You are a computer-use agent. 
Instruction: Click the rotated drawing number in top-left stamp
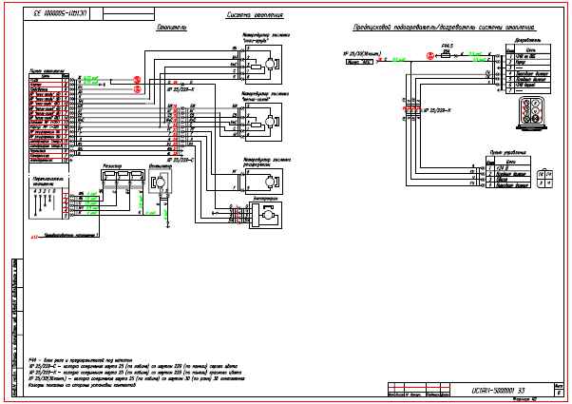(x=60, y=14)
